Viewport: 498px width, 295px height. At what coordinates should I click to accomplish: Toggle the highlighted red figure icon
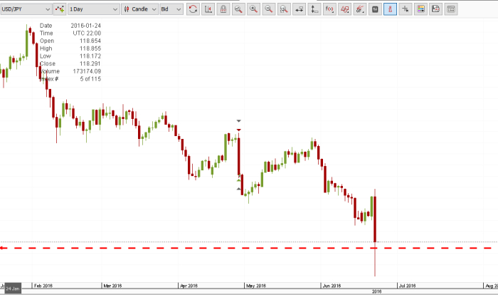[391, 9]
